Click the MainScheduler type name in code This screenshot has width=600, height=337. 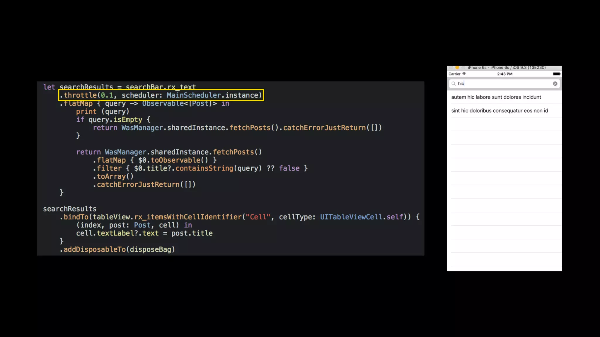(194, 95)
